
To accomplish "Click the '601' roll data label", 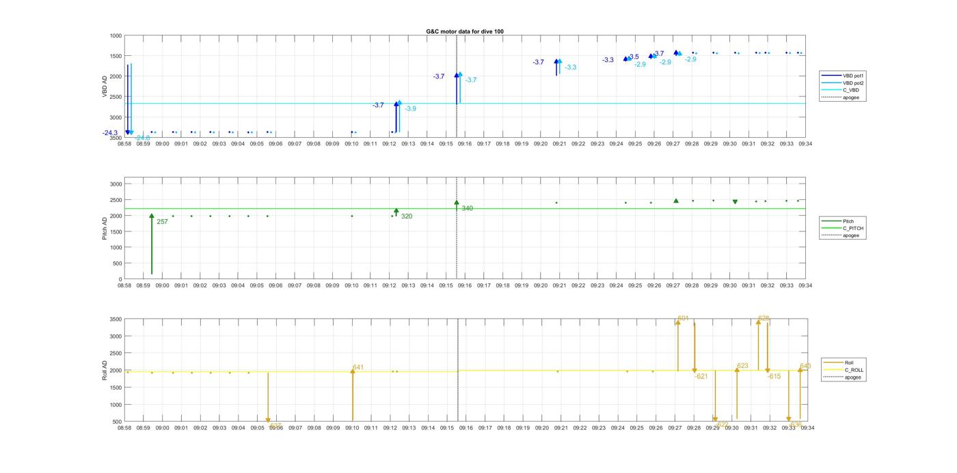I will pyautogui.click(x=683, y=319).
